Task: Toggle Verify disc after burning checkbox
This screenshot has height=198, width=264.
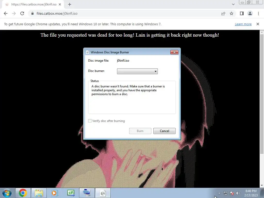Action: (90, 121)
